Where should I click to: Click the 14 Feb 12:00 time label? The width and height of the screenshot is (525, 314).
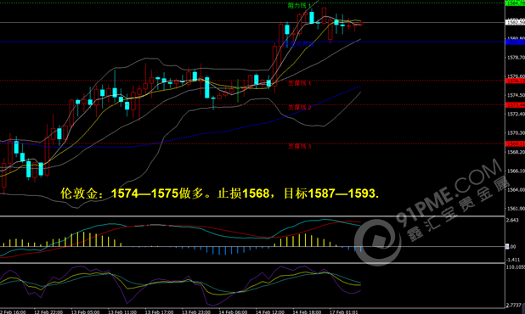pyautogui.click(x=270, y=312)
